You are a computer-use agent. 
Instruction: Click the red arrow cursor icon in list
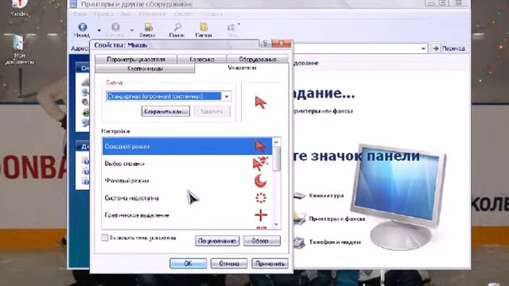click(x=260, y=146)
